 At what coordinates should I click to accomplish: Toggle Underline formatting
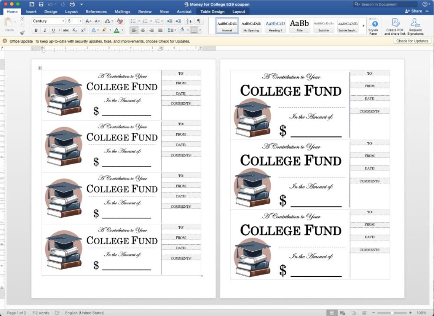click(x=53, y=30)
